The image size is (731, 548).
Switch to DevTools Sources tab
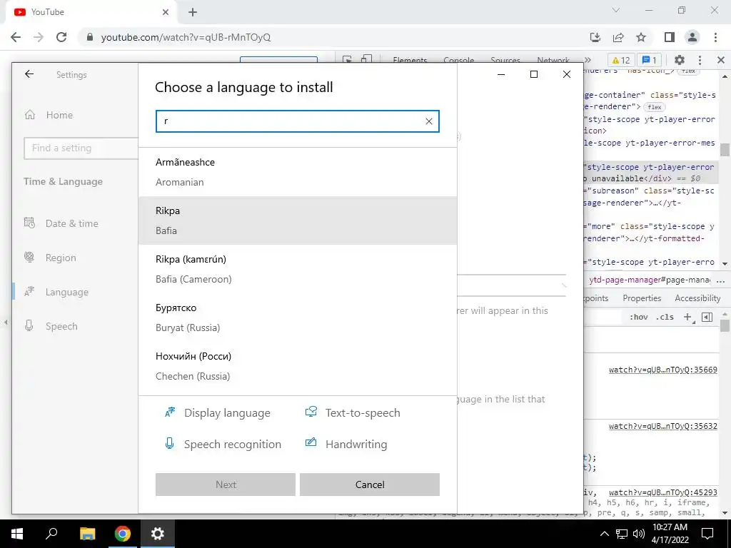coord(505,60)
